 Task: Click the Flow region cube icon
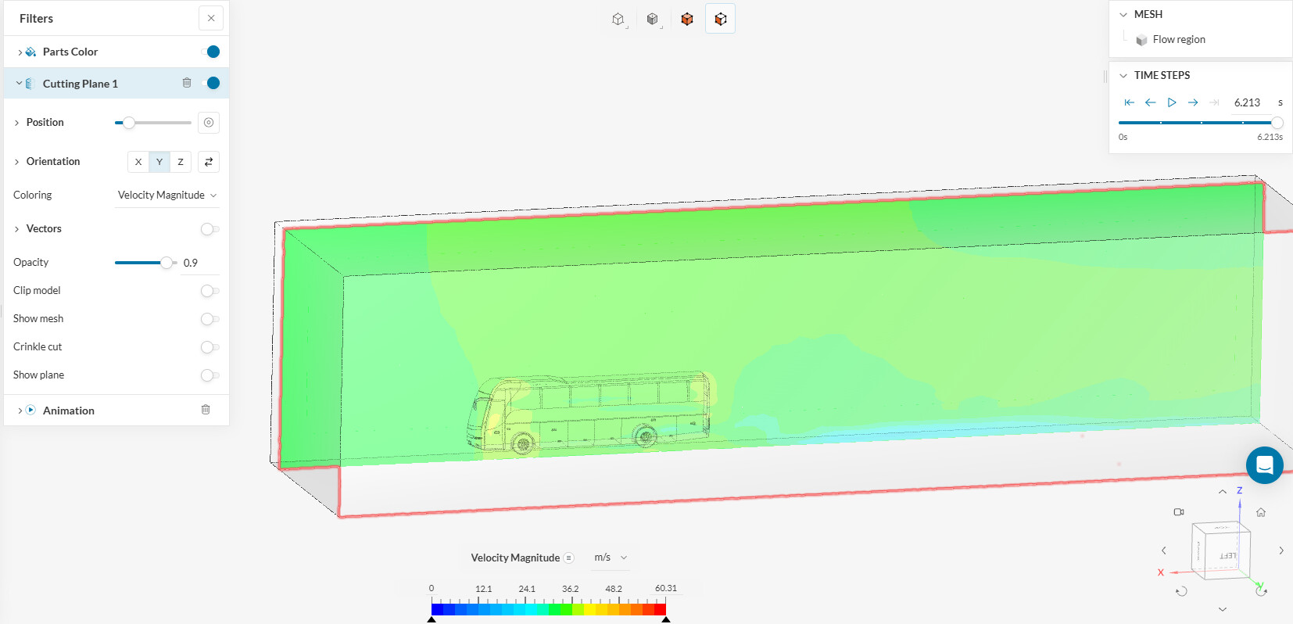pos(1141,40)
